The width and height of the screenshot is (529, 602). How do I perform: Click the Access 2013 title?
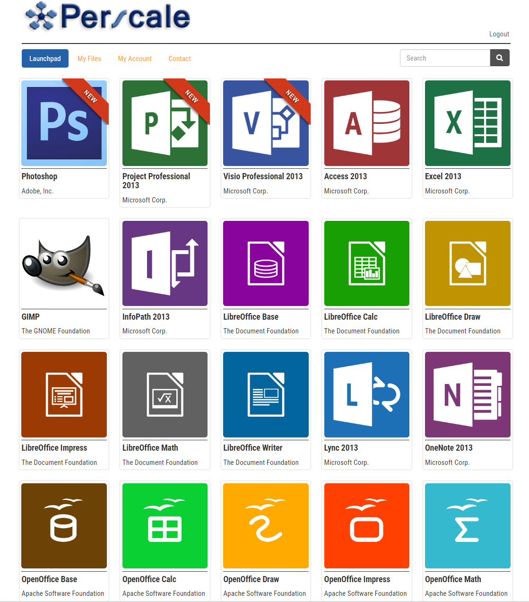click(x=346, y=176)
